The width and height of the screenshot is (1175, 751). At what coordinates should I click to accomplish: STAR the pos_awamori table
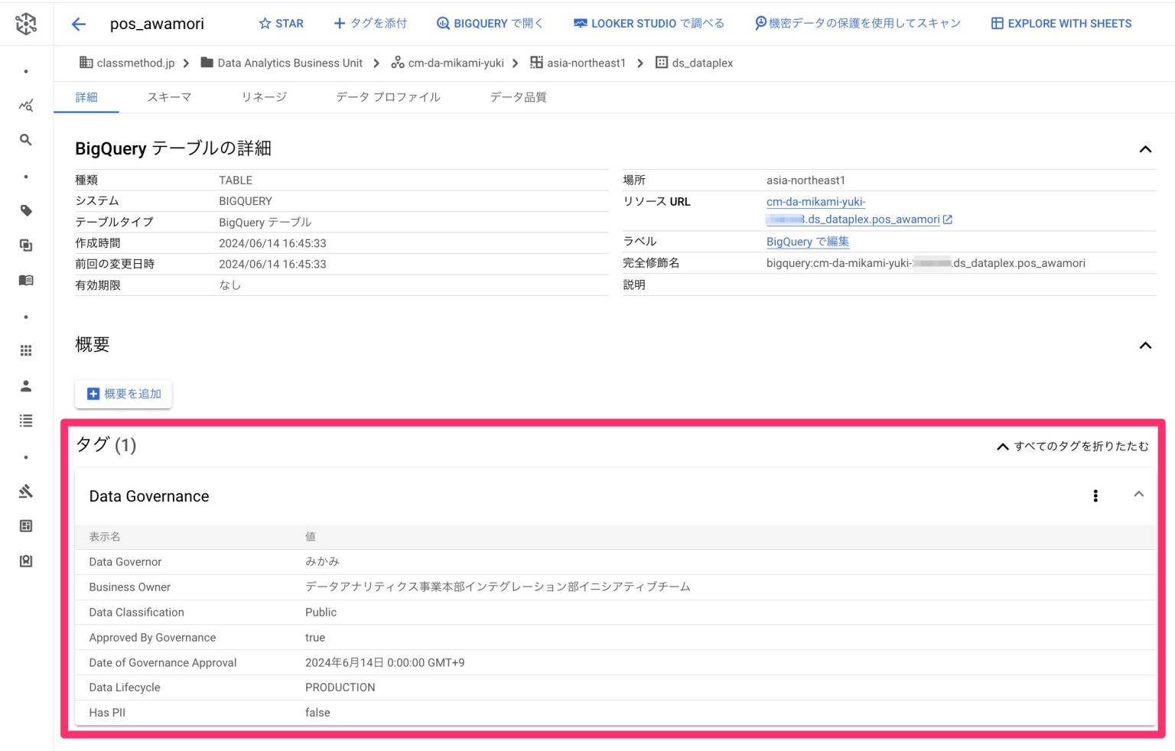coord(281,23)
